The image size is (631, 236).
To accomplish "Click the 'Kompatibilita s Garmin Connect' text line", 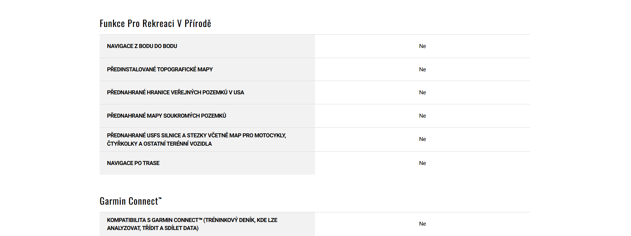I will point(192,220).
